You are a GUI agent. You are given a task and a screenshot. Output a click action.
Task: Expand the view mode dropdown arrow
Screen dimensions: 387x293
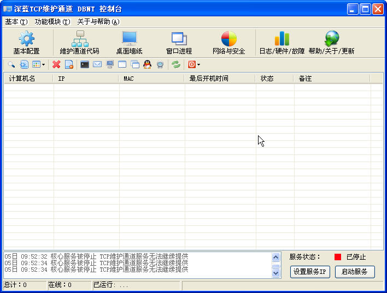click(43, 65)
